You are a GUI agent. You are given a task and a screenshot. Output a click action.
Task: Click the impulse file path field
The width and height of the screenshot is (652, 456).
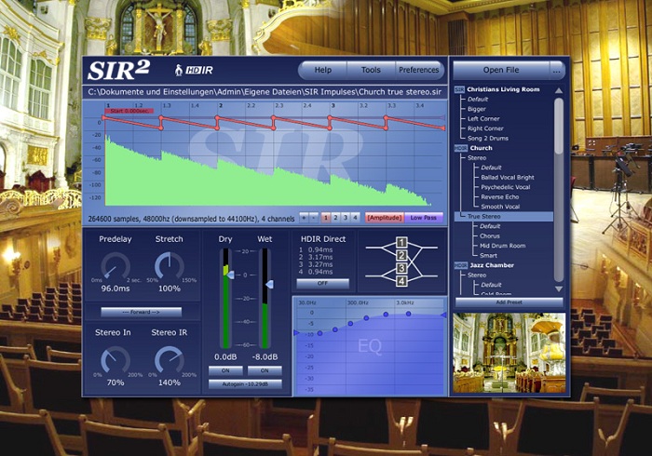coord(265,92)
